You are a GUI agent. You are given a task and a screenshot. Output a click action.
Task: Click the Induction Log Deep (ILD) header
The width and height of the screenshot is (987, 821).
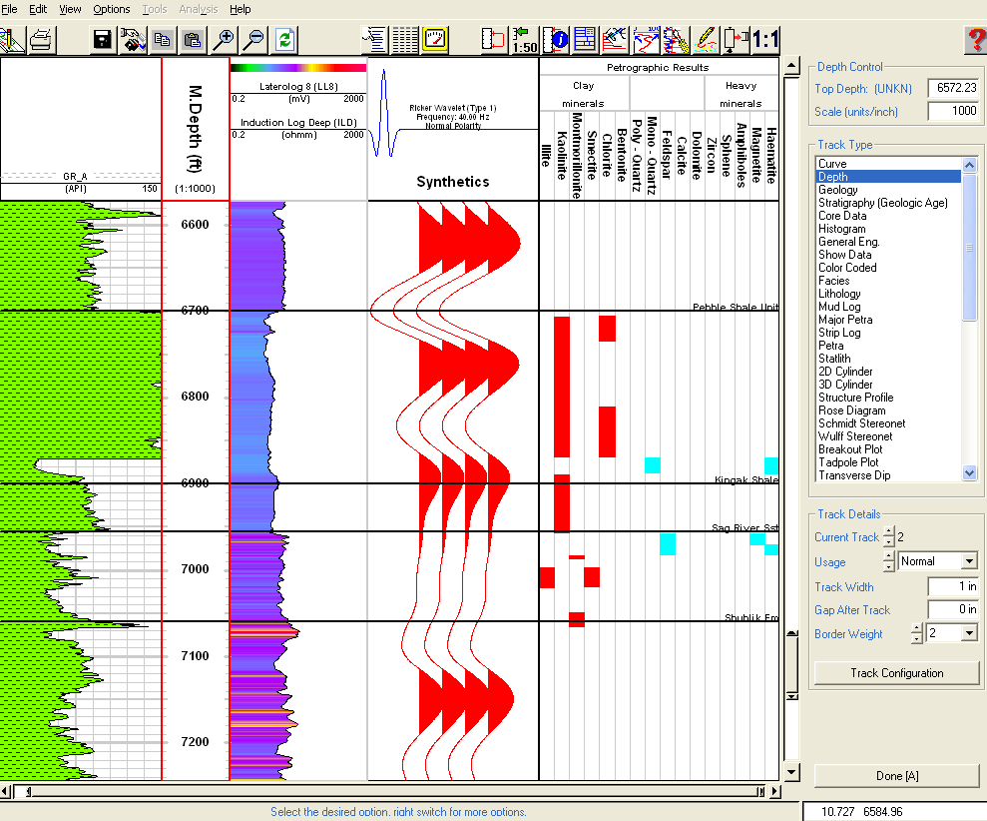(298, 122)
